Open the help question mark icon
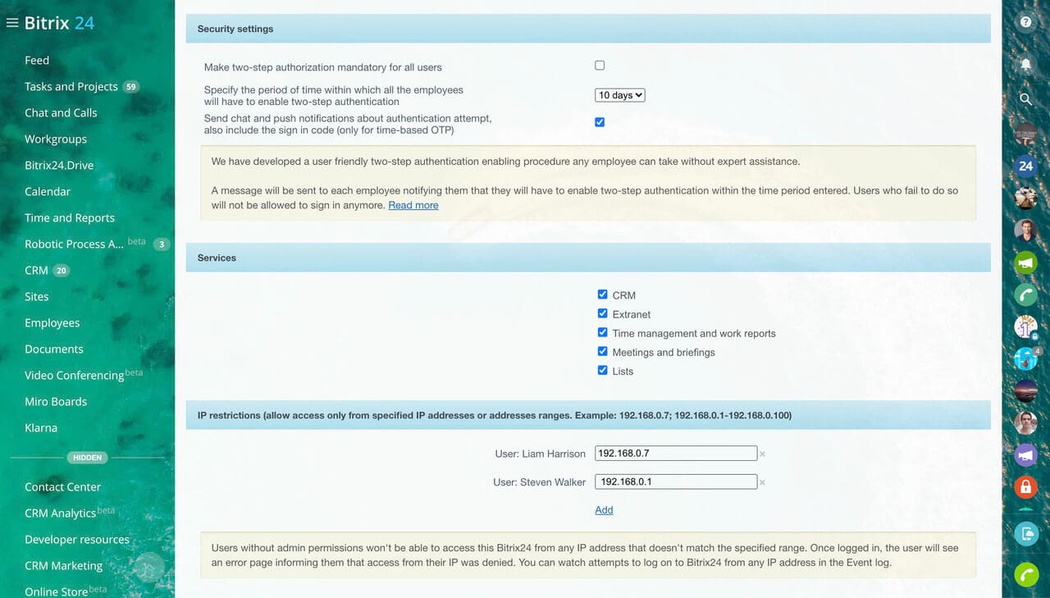The width and height of the screenshot is (1050, 598). pos(1025,23)
